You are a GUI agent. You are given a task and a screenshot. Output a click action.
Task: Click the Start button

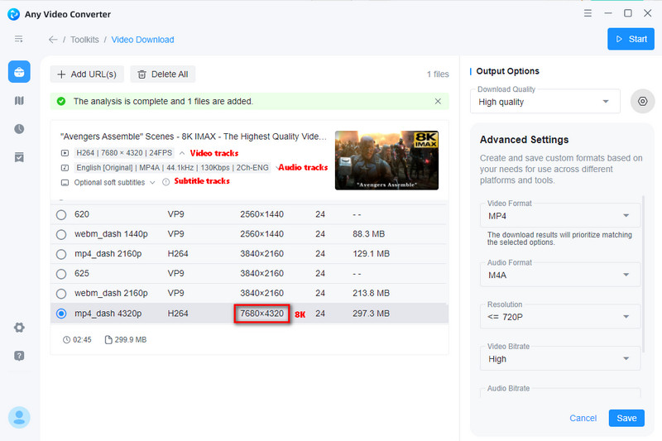(631, 39)
